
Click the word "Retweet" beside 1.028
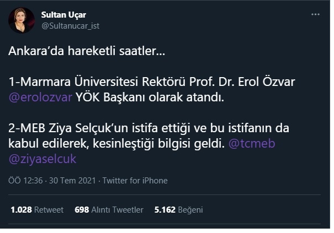click(50, 210)
